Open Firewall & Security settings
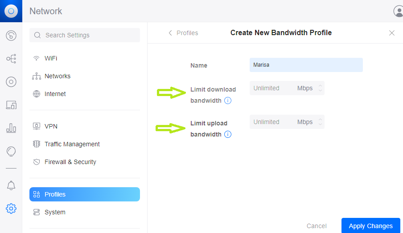 (70, 162)
